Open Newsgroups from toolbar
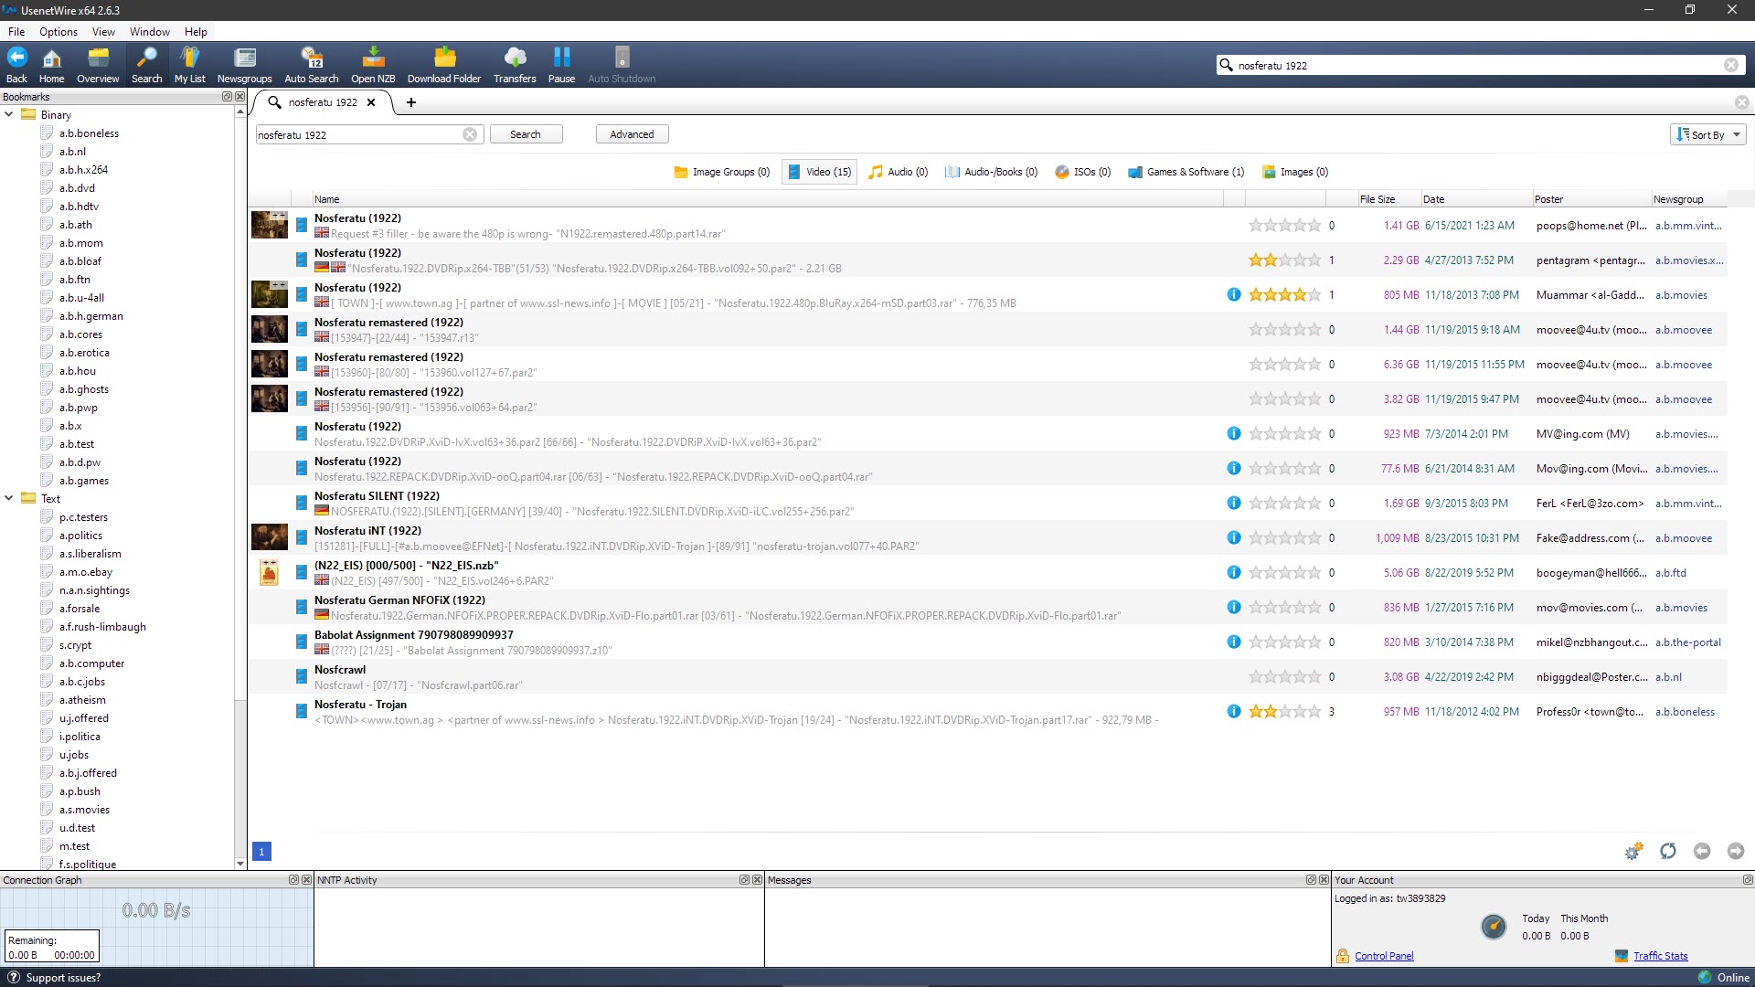1755x987 pixels. pyautogui.click(x=245, y=65)
